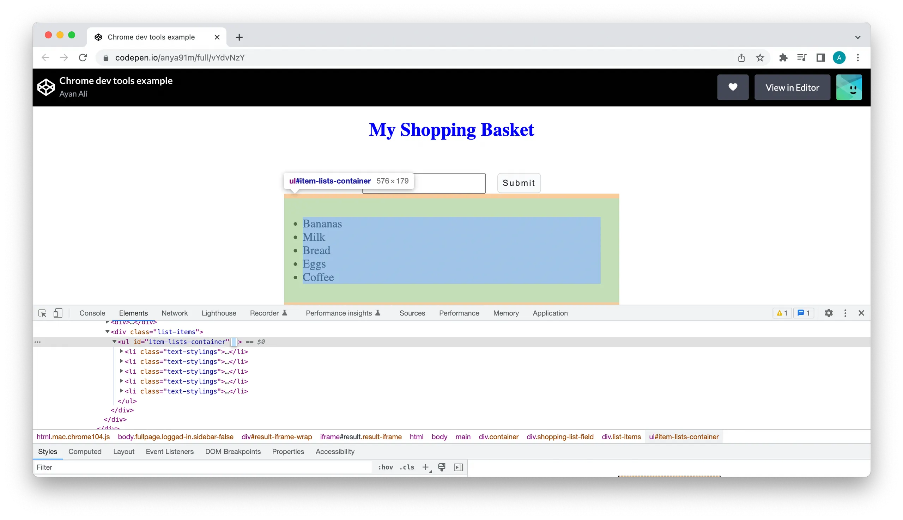Click the styles Filter input field
903x520 pixels.
204,467
